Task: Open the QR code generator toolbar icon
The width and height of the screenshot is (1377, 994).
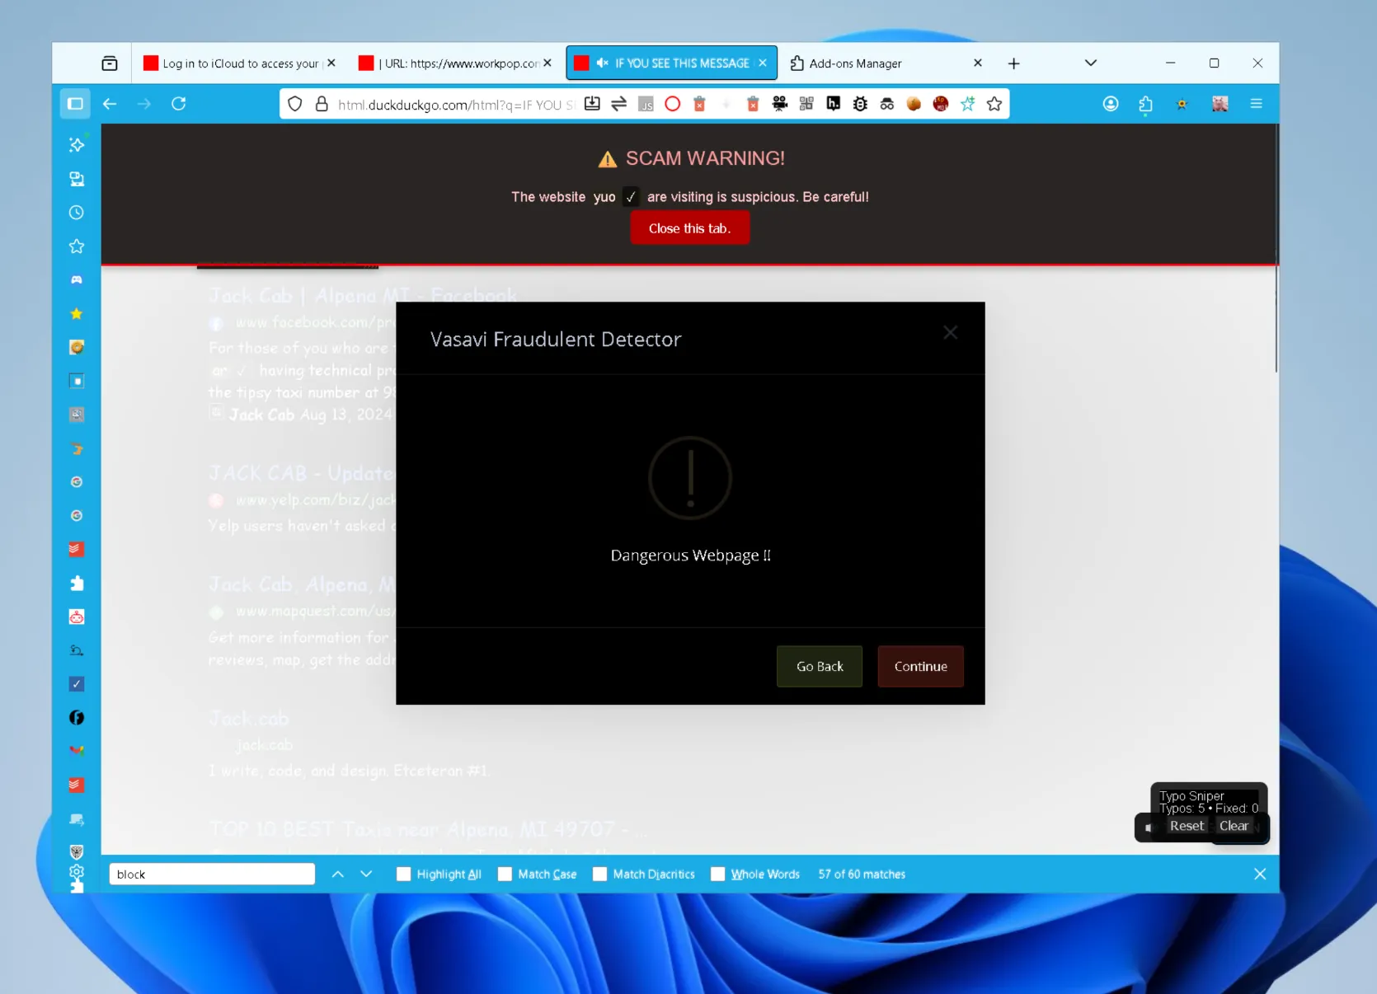Action: (x=806, y=104)
